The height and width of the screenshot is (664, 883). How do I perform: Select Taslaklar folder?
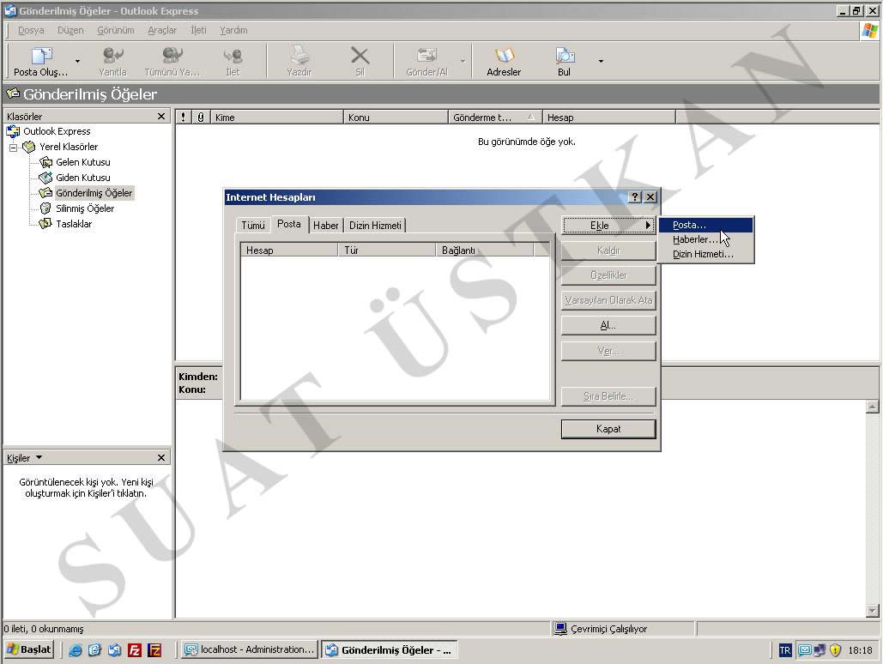click(x=73, y=224)
